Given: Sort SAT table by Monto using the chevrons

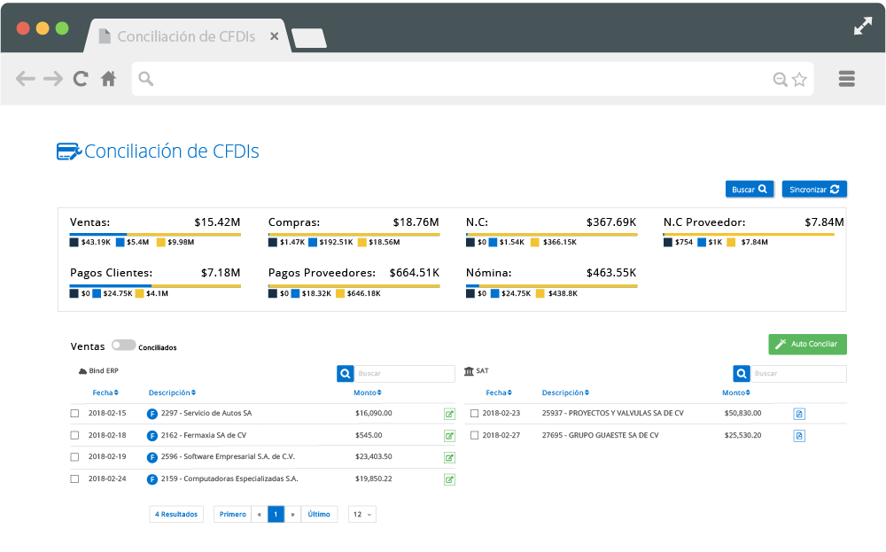Looking at the screenshot, I should (749, 393).
